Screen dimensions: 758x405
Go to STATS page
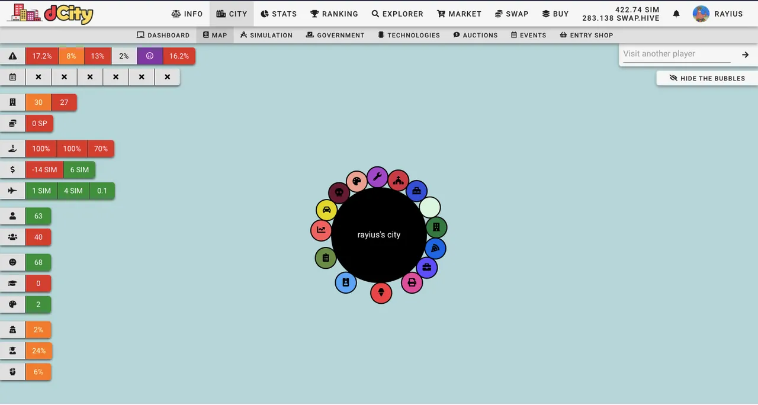[x=278, y=14]
